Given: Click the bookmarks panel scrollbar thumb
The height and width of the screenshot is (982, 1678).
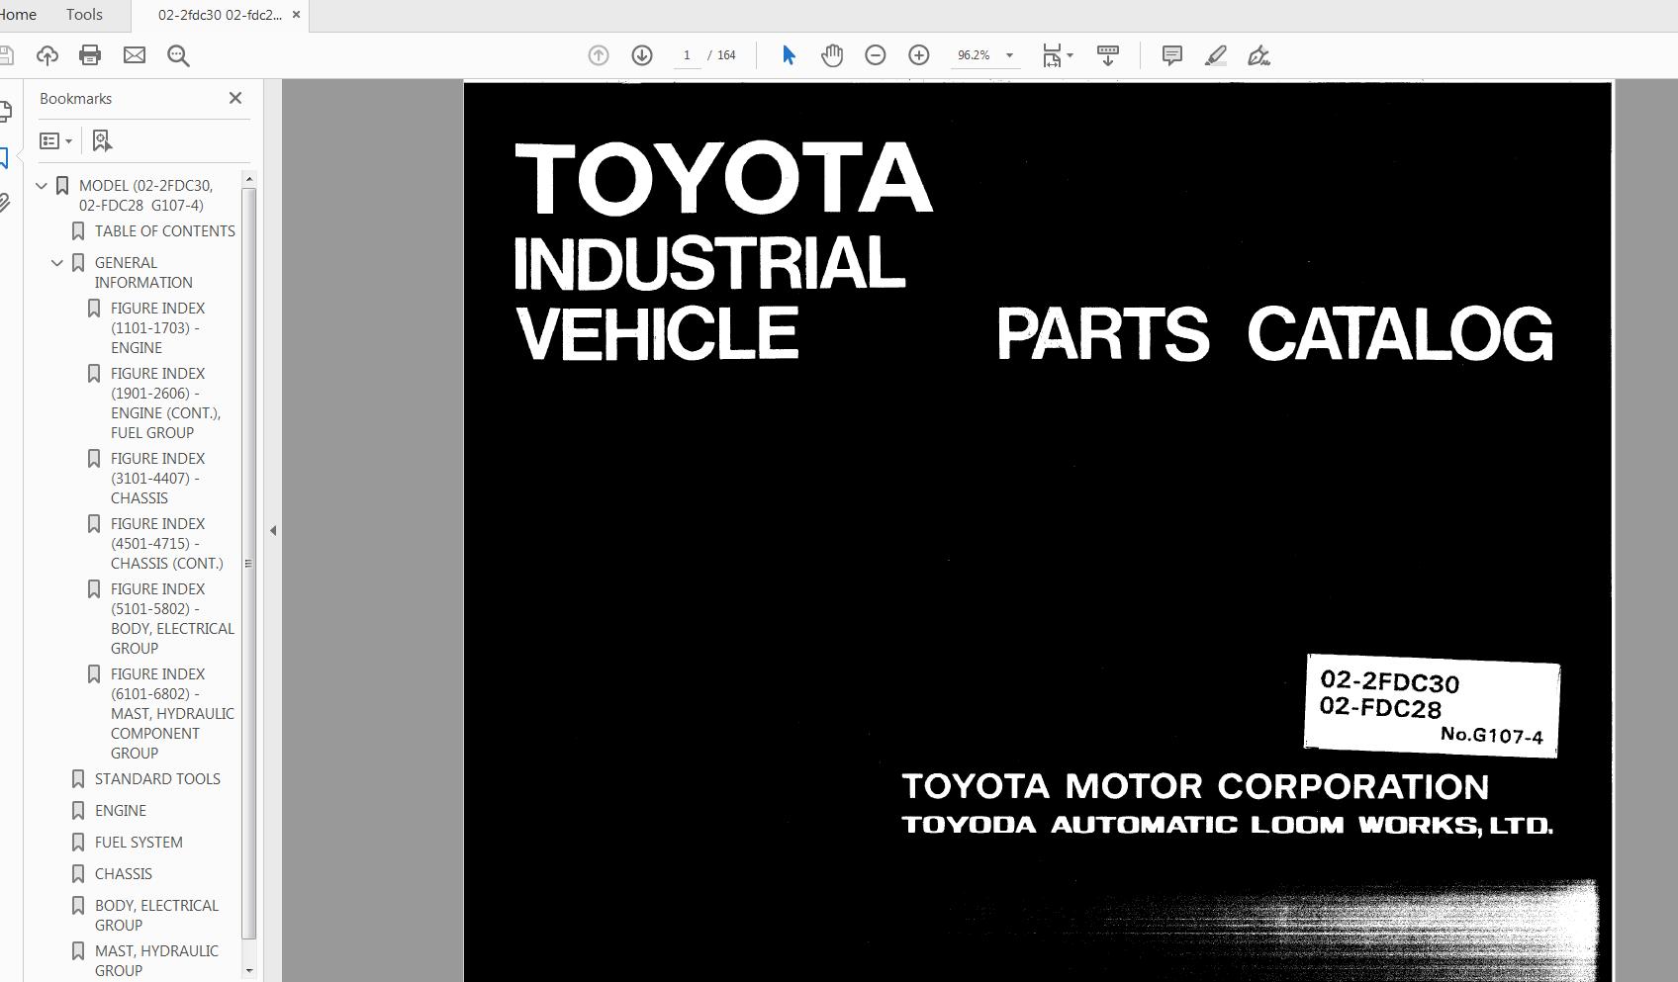Looking at the screenshot, I should tap(249, 563).
